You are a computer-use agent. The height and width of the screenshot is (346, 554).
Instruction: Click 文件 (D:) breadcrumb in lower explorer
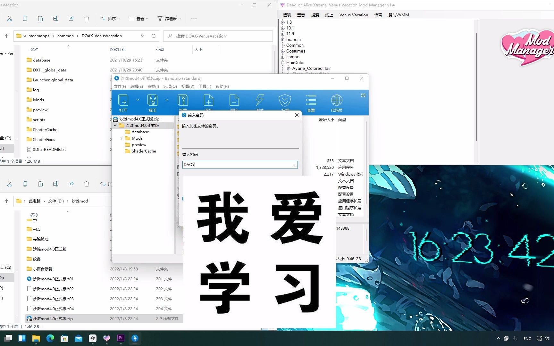point(56,201)
